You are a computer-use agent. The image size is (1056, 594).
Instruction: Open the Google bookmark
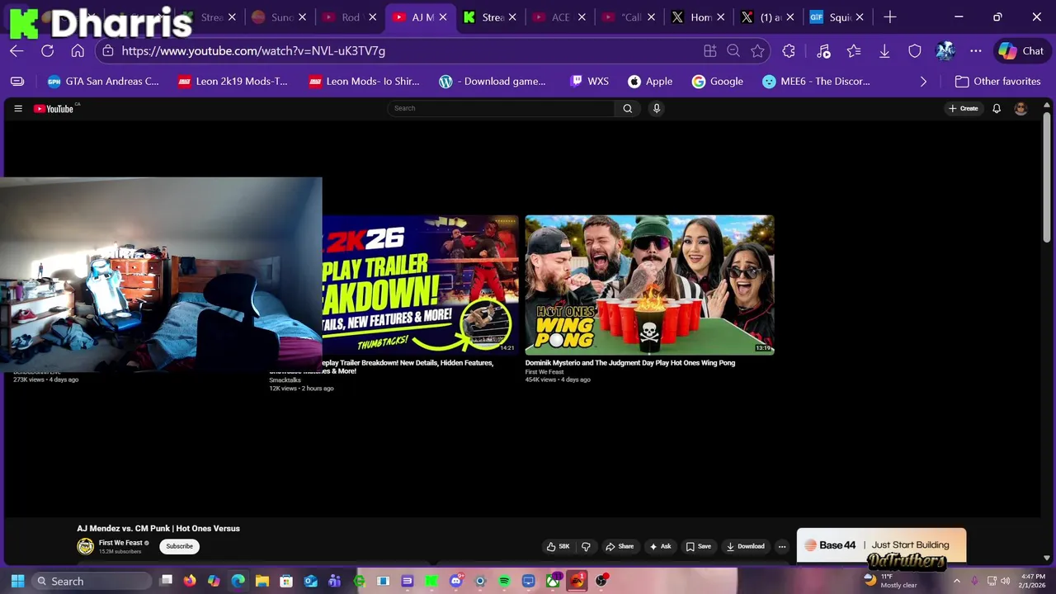tap(718, 82)
